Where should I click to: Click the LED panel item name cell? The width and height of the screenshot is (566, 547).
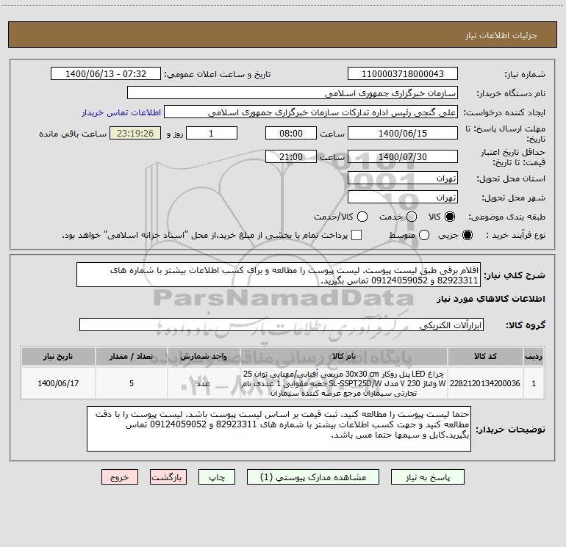[x=344, y=383]
